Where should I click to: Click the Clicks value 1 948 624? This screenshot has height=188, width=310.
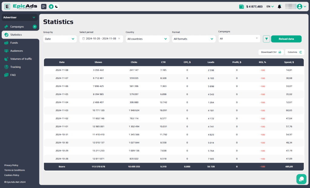click(134, 110)
